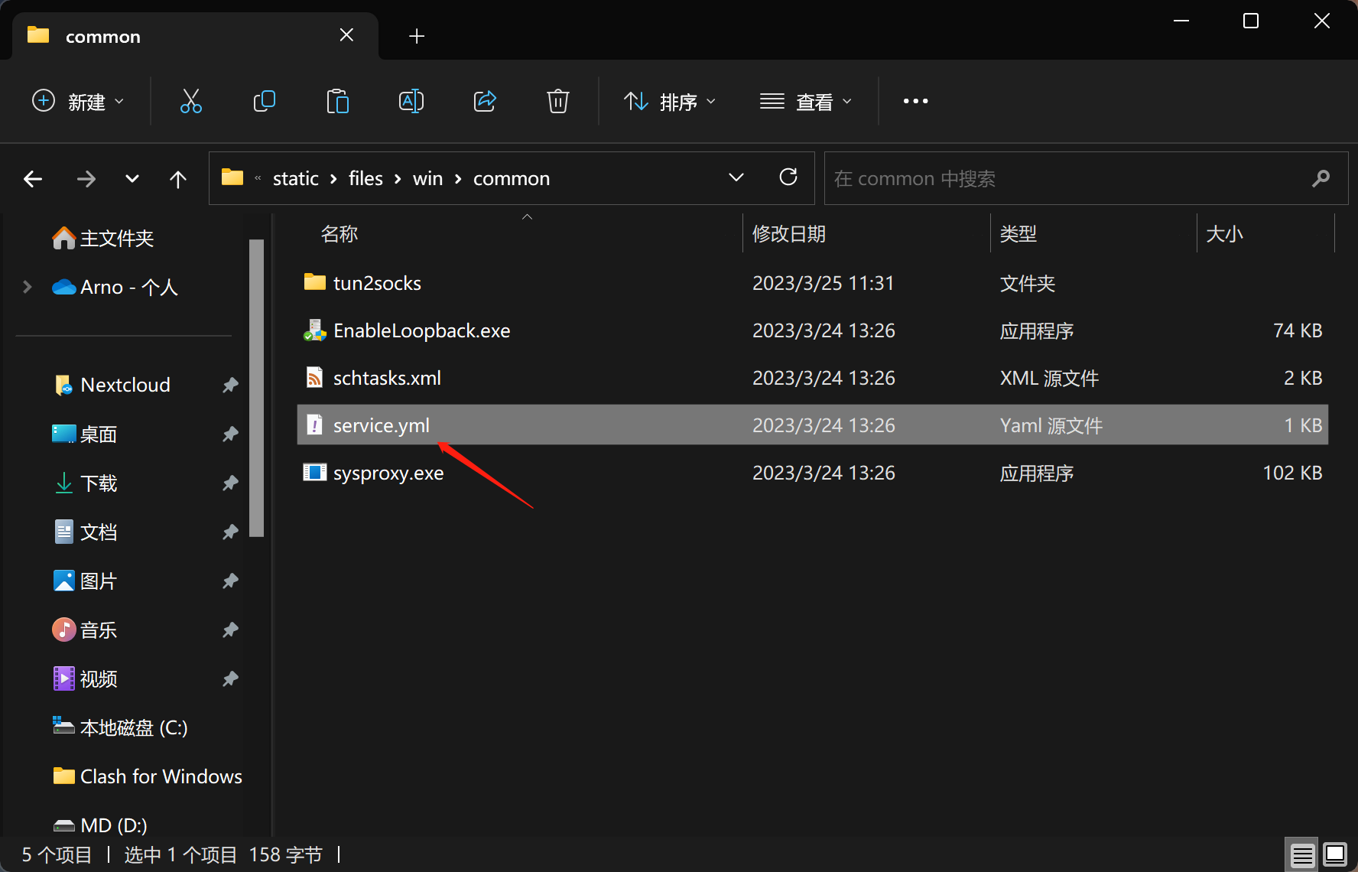Screen dimensions: 1358x872
Task: Click the Cut scissors icon
Action: [x=190, y=101]
